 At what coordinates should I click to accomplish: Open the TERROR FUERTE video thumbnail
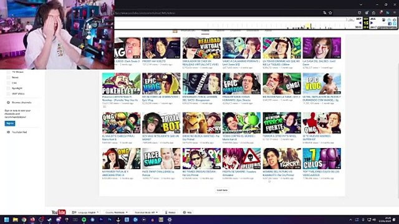click(x=282, y=123)
